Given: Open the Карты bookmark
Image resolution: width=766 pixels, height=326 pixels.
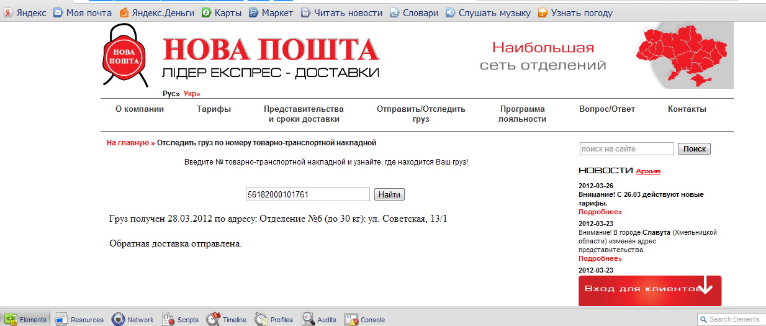Looking at the screenshot, I should (221, 12).
